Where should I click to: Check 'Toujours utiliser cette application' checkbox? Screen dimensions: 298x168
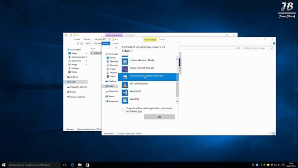[x=123, y=110]
